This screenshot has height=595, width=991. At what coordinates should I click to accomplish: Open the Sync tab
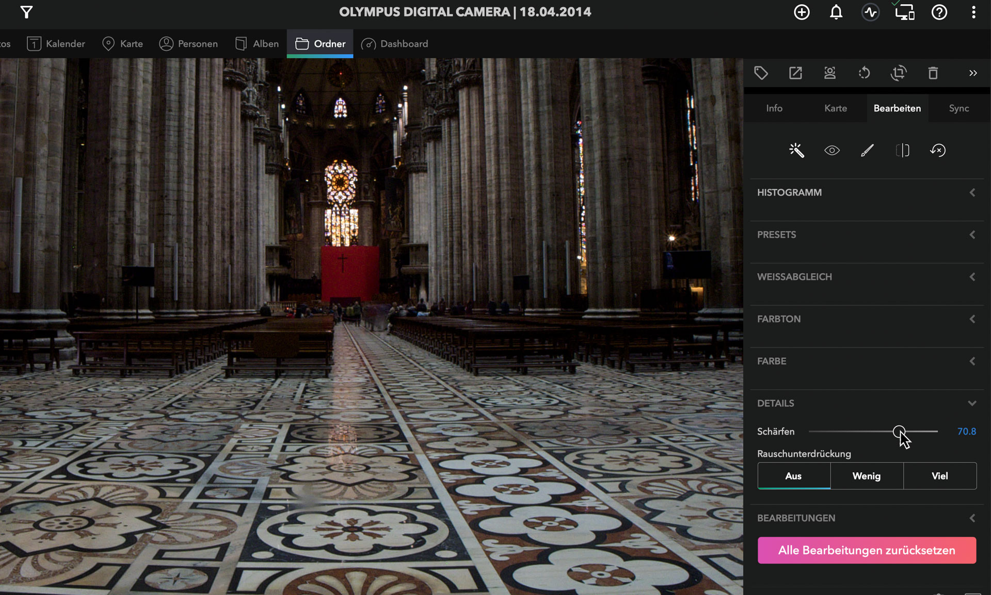[959, 108]
